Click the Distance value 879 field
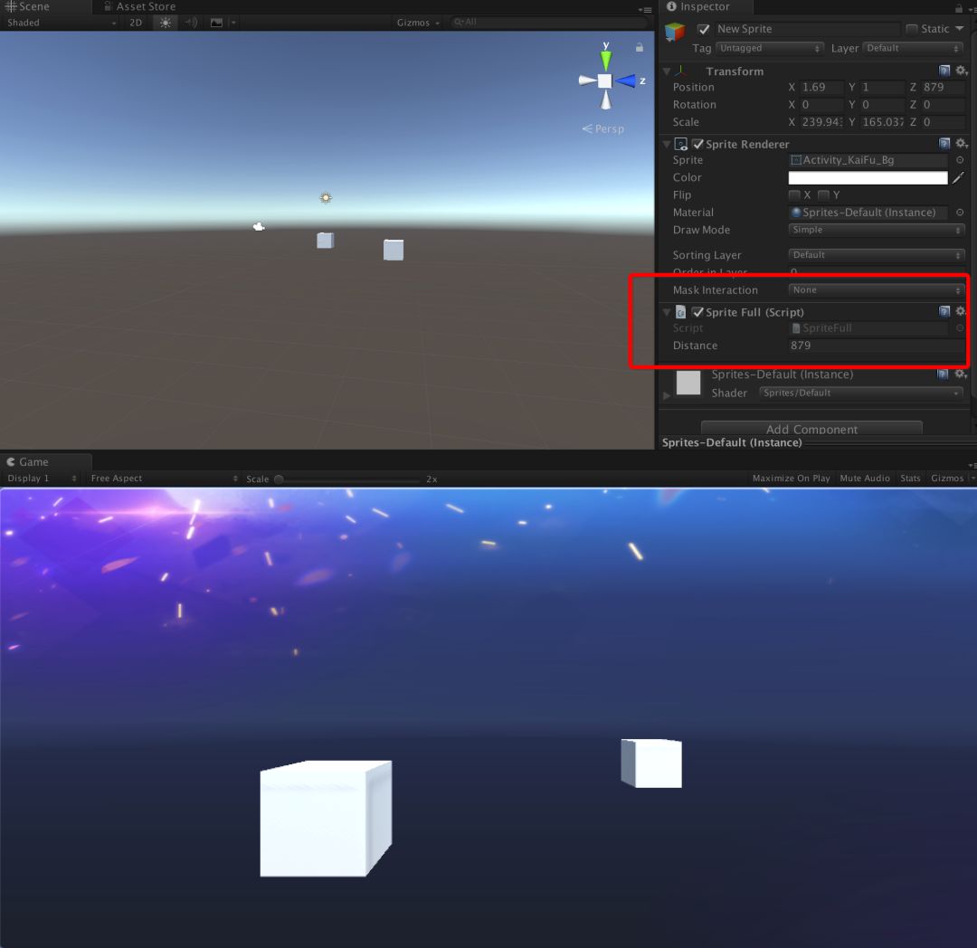977x948 pixels. [x=876, y=346]
